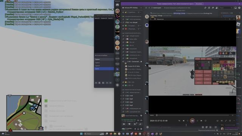Remove scene trash button in scenes panel
Screen dimensions: 242x136
coord(99,83)
